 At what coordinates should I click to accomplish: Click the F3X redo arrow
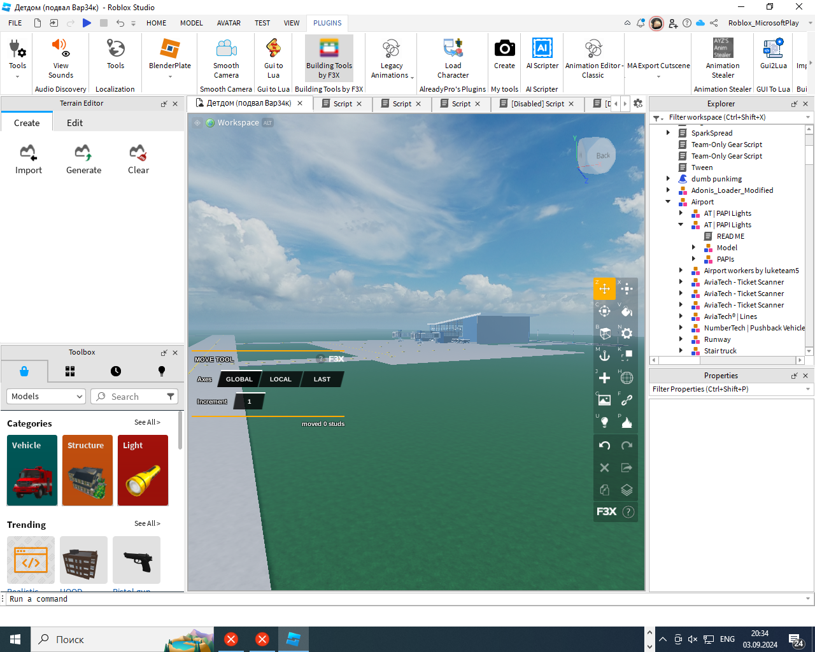click(627, 446)
